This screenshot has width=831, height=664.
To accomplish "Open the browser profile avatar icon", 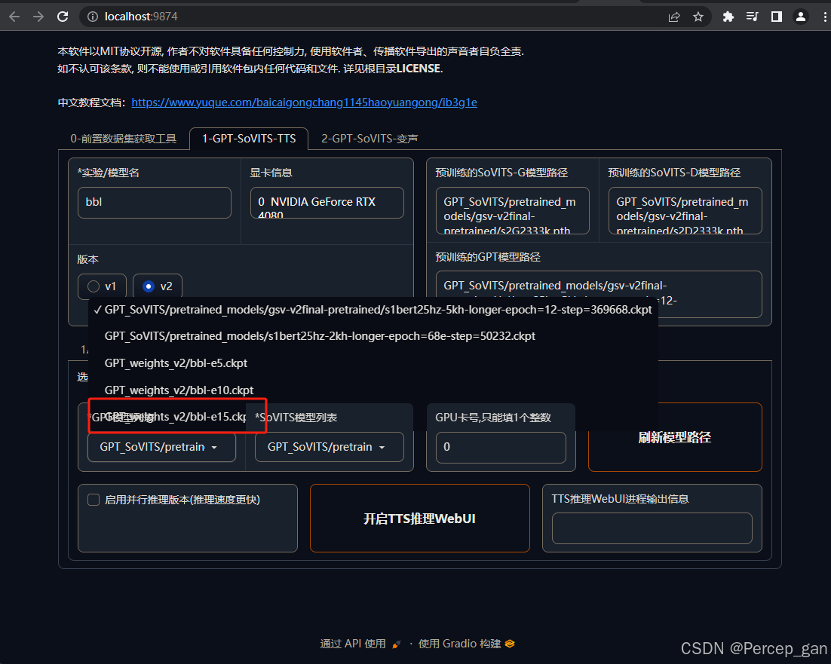I will point(801,17).
